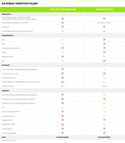
Task: Click the Chevrolet check for Подогрев зеркал
Action: [x=104, y=116]
